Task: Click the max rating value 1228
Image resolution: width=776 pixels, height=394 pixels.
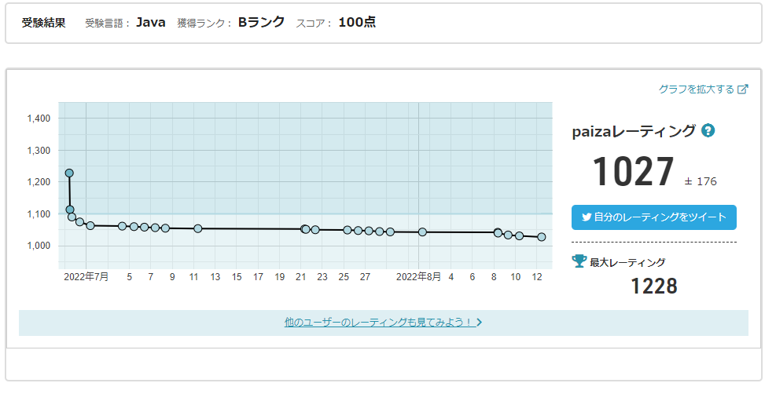Action: (x=653, y=286)
